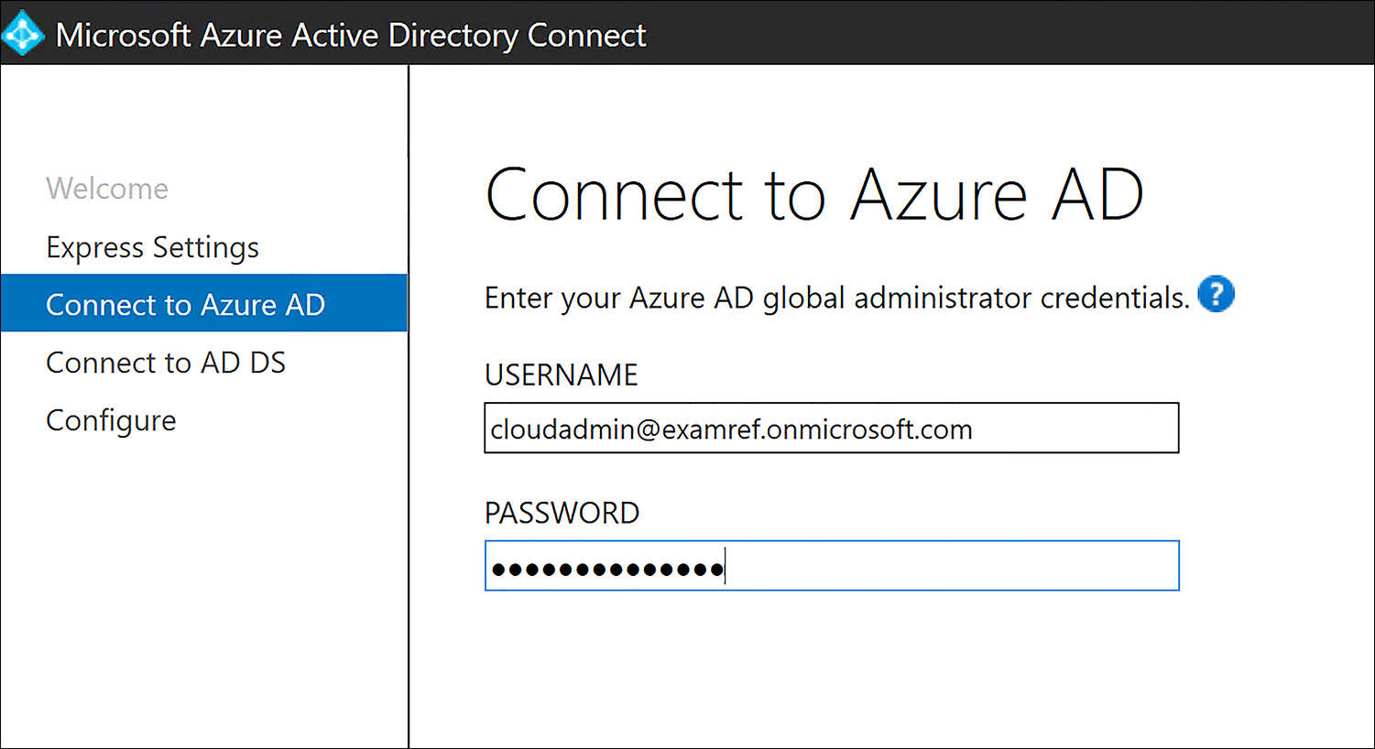Click the USERNAME input field
Screen dimensions: 1375x749
(831, 428)
